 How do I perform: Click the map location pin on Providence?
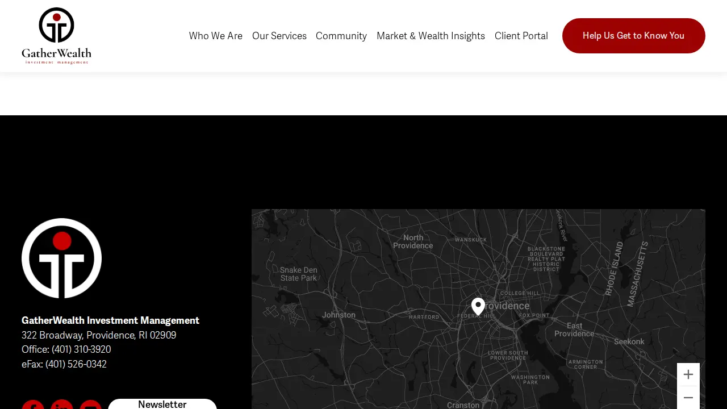(478, 307)
